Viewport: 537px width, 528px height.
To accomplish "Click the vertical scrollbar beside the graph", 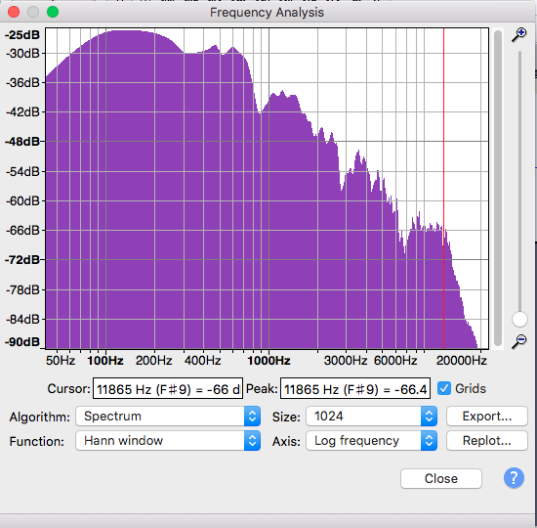I will click(498, 188).
